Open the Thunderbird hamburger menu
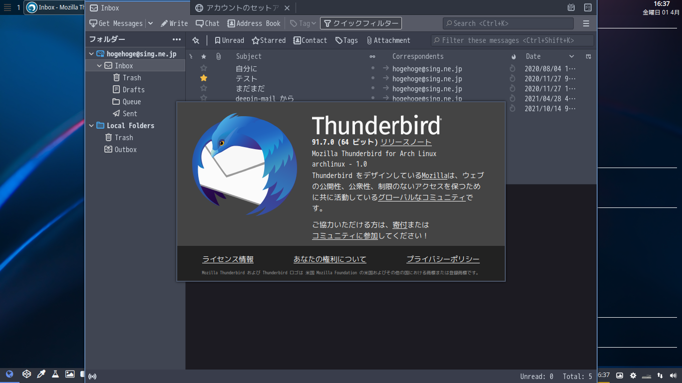 (x=586, y=23)
